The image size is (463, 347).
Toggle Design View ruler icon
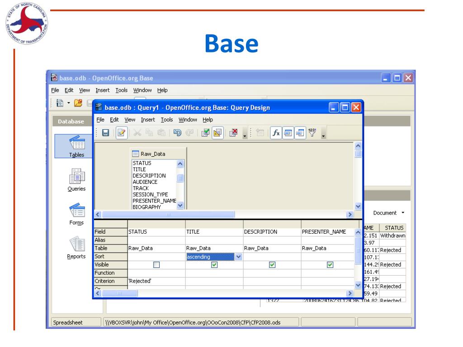(217, 133)
